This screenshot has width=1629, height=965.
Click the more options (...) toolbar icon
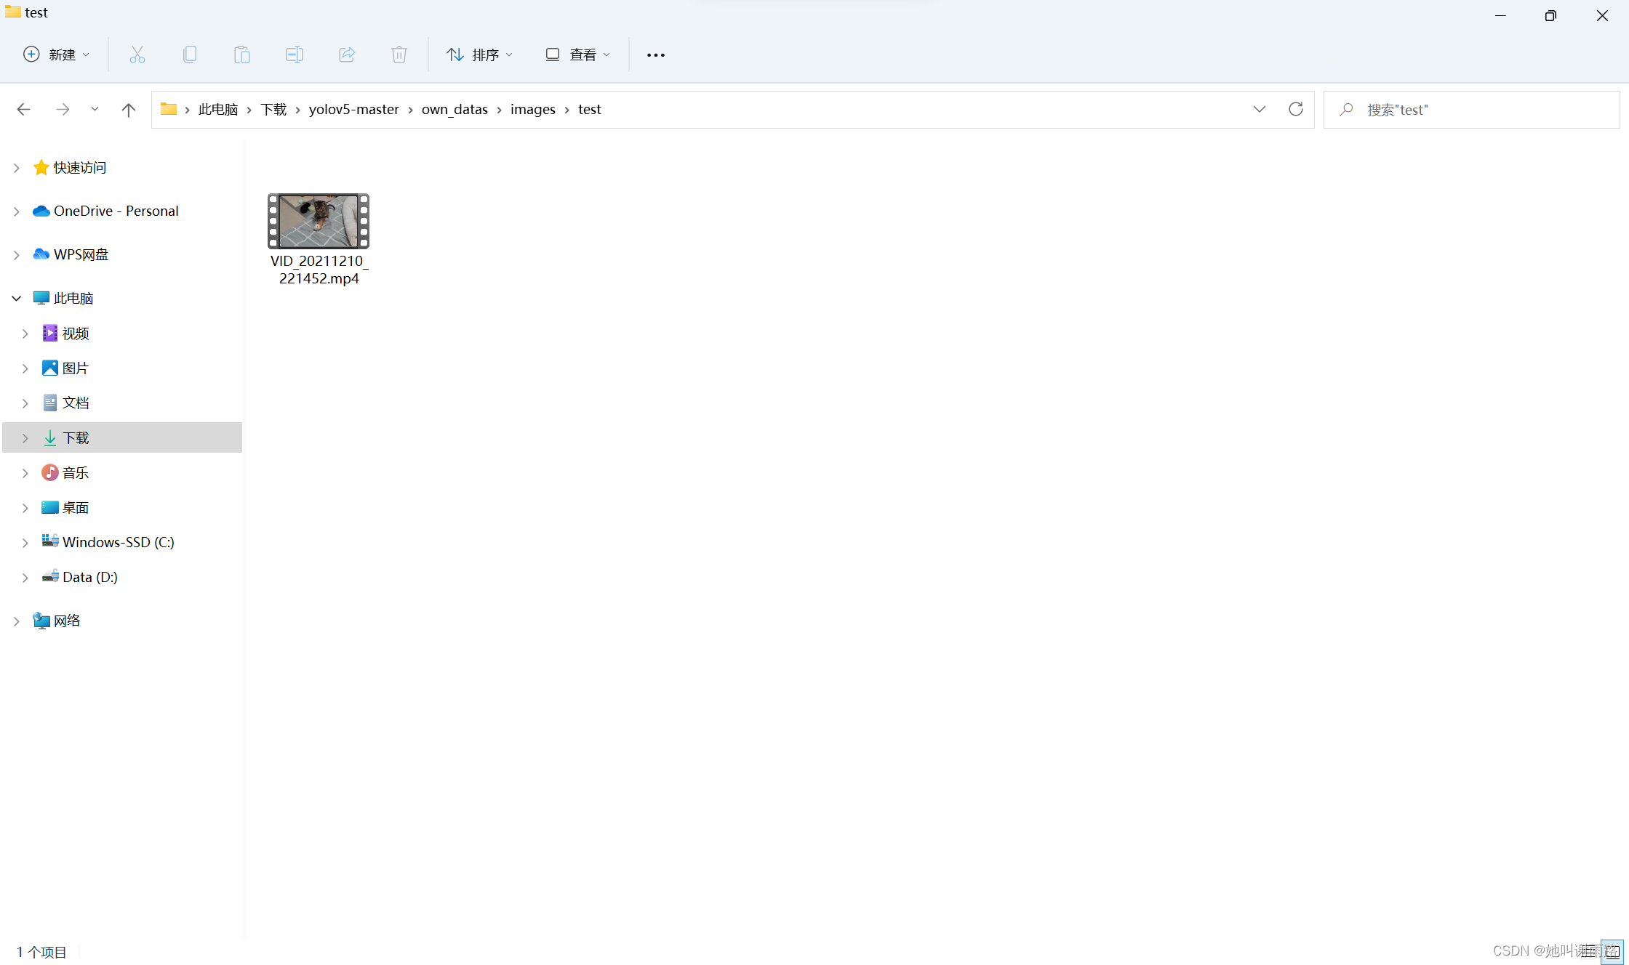pos(655,53)
